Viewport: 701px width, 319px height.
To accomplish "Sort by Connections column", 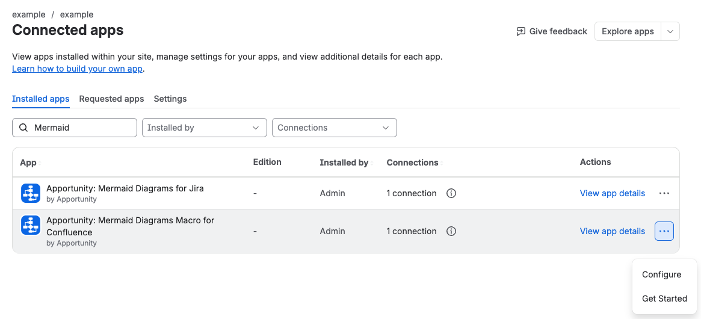I will point(415,163).
